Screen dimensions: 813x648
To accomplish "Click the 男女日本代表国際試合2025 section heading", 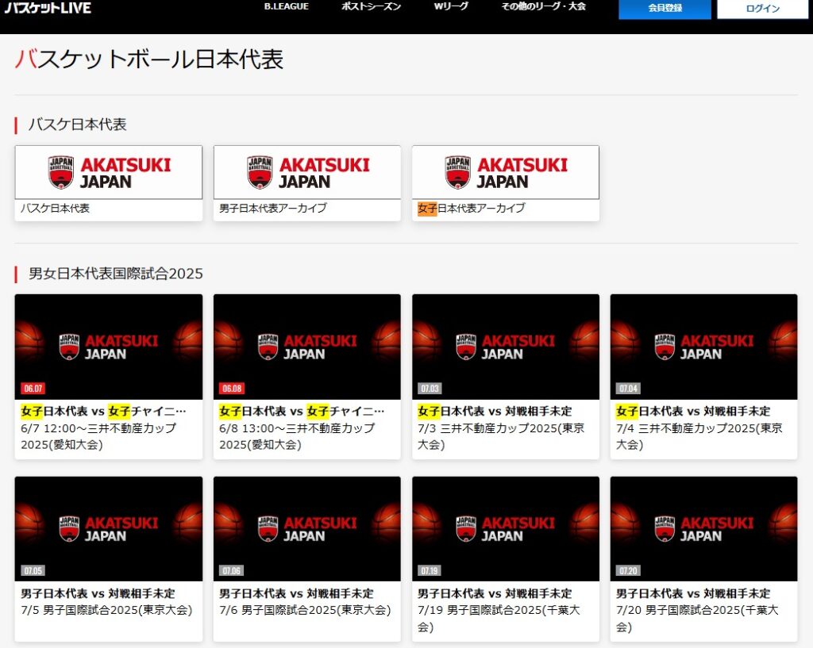I will pos(116,274).
